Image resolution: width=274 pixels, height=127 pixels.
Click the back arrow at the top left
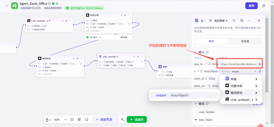[x=7, y=6]
